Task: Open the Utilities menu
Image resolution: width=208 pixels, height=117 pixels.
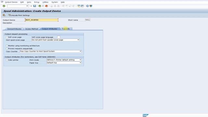Action: pos(45,2)
